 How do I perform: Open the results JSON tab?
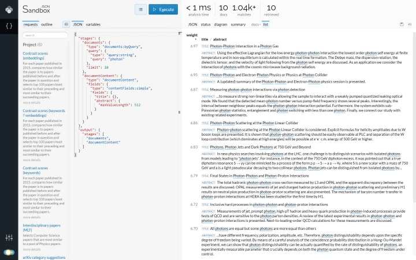click(x=192, y=24)
